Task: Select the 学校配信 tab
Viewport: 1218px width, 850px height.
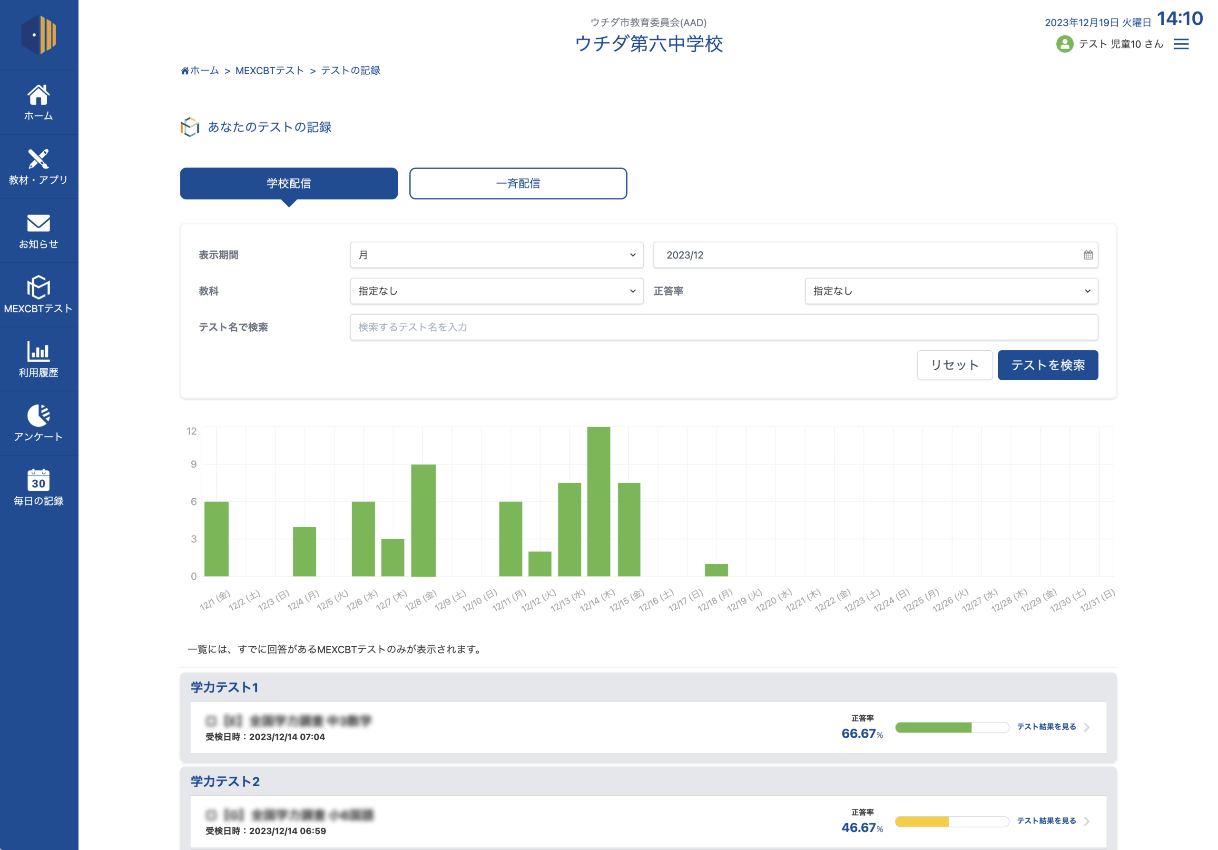Action: click(x=289, y=184)
